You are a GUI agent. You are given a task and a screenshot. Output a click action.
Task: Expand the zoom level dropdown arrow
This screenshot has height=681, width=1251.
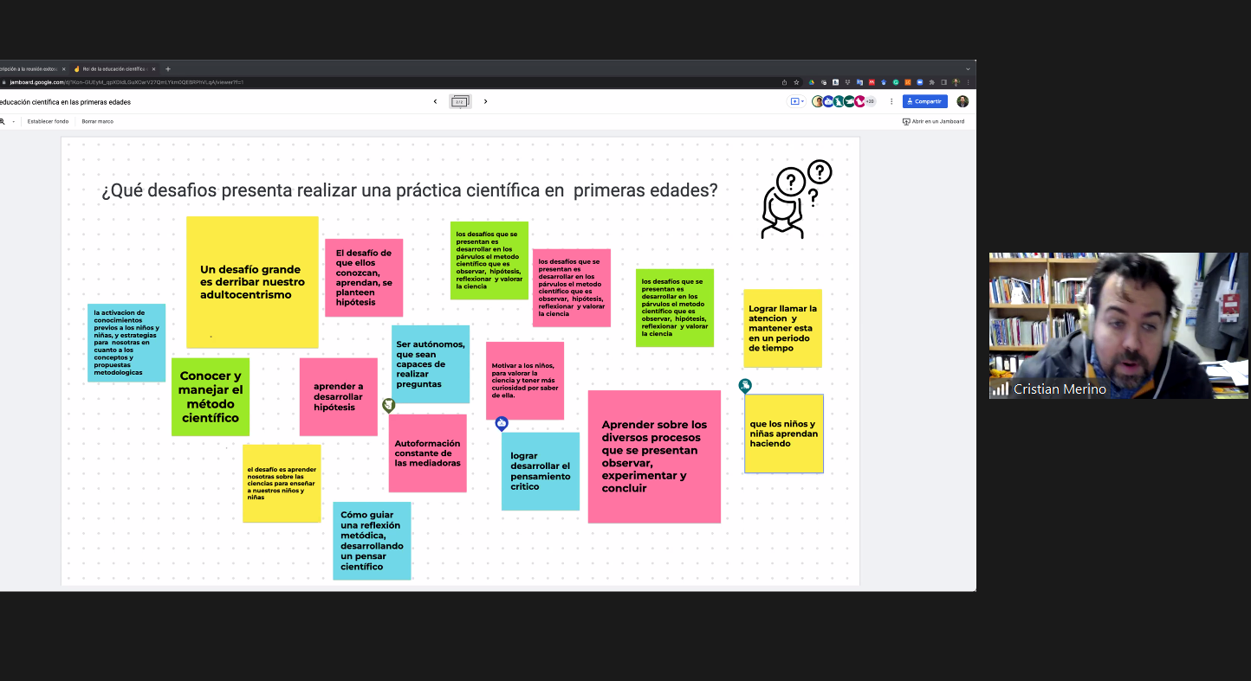(13, 121)
